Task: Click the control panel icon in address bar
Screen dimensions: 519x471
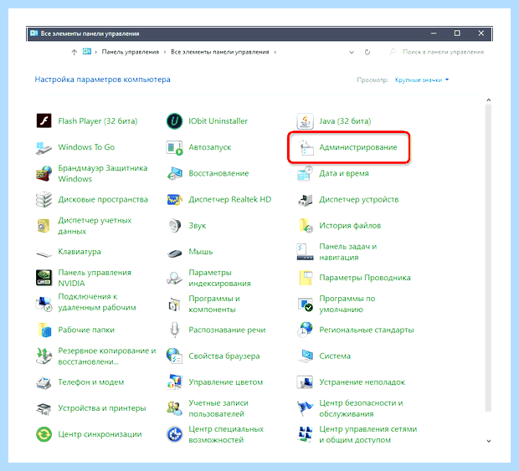Action: pyautogui.click(x=87, y=52)
